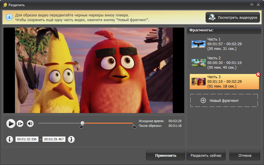This screenshot has width=264, height=165.
Task: Click Разделить сейчас button
Action: coord(206,156)
